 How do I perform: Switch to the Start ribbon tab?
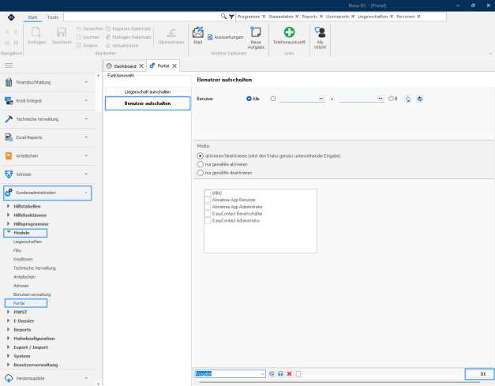(32, 17)
